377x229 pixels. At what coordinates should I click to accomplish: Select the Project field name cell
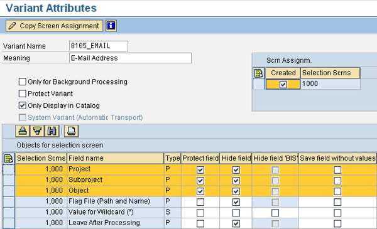pos(115,169)
